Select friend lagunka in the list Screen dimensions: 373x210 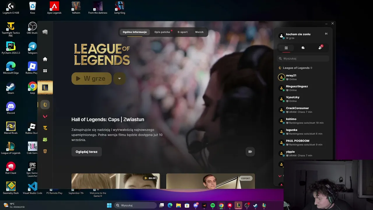(303, 132)
